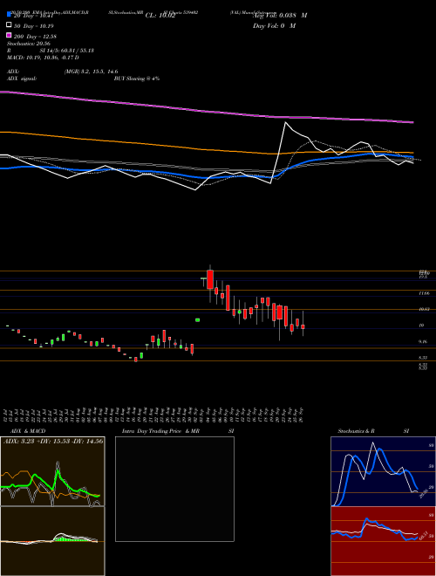
Task: Click the 'Stochastics & R' panel title
Action: click(x=356, y=431)
